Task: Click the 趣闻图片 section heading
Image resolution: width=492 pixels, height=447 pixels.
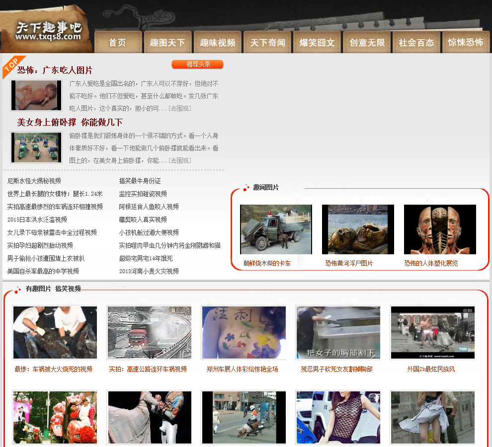Action: click(266, 188)
